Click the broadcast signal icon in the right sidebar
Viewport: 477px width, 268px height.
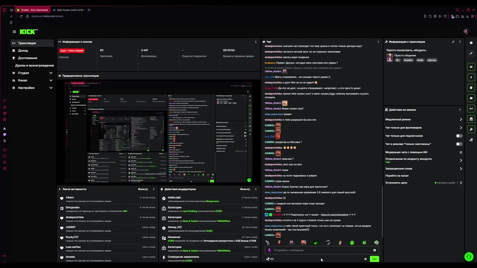pyautogui.click(x=471, y=109)
